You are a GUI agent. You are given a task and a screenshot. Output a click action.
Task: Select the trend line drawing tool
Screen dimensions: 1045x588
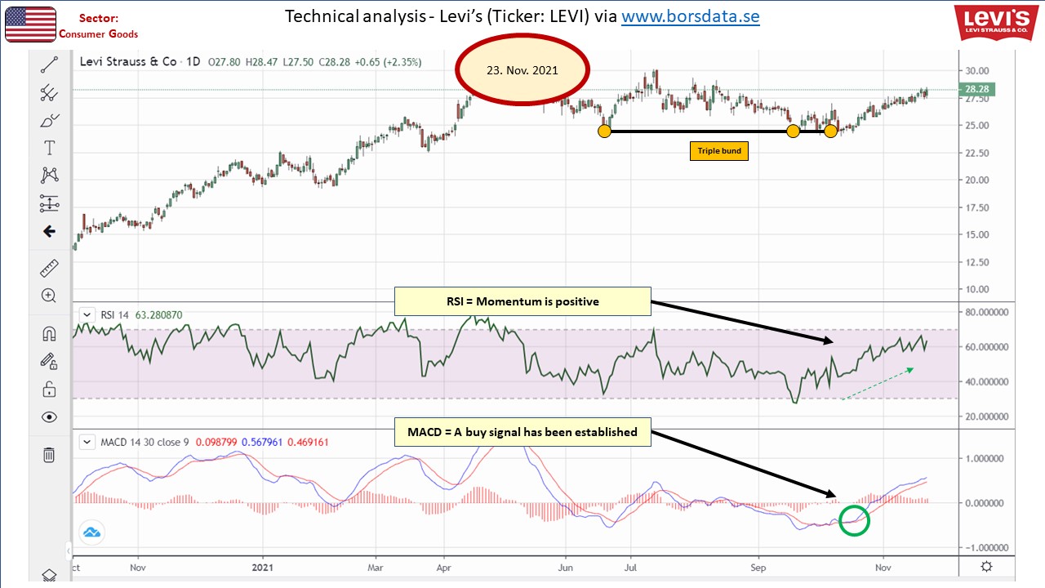tap(49, 66)
